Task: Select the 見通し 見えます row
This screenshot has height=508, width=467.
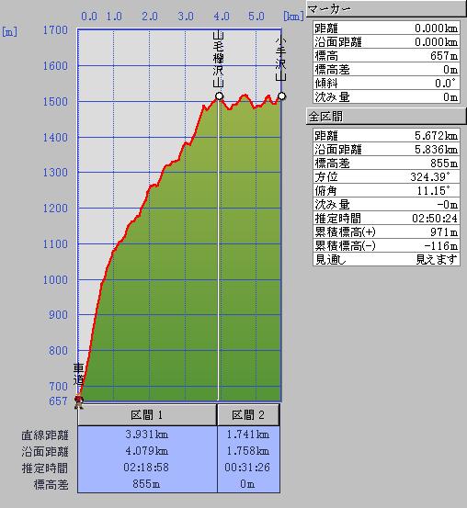Action: pyautogui.click(x=386, y=259)
